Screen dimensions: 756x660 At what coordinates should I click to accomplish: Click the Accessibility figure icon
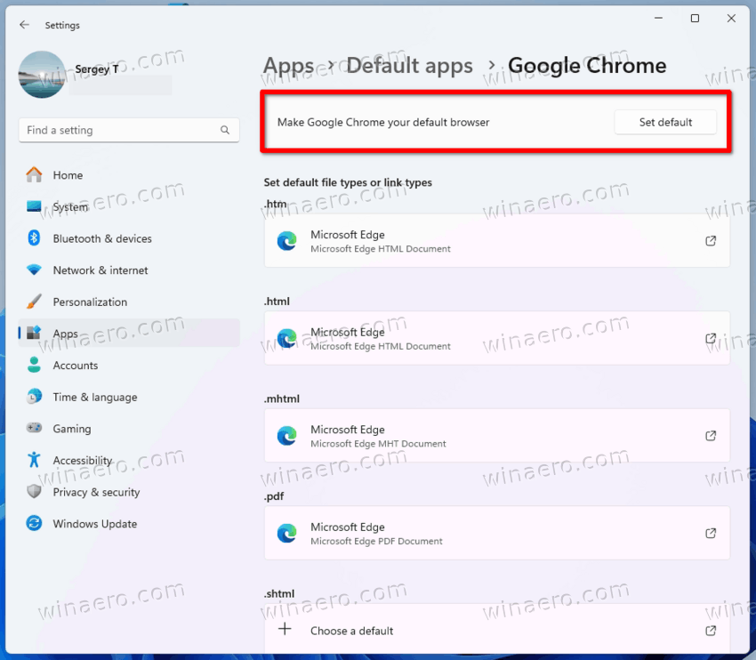34,460
